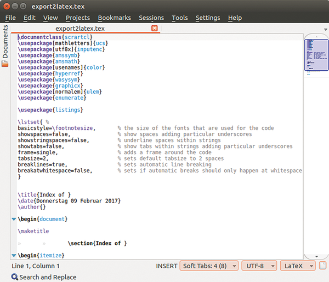This screenshot has height=282, width=329.
Task: Click the \usepackage{graphicx} line
Action: coord(50,86)
